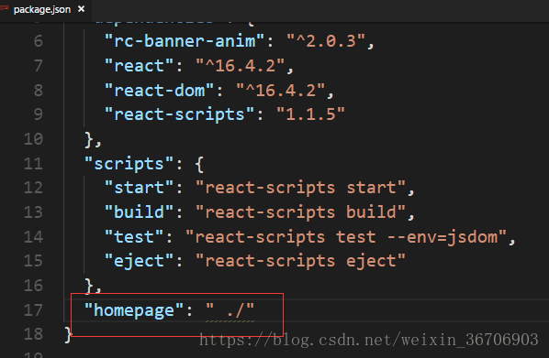Click the closing brace on line 16

click(90, 287)
